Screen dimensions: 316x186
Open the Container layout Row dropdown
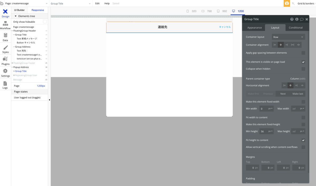point(288,37)
